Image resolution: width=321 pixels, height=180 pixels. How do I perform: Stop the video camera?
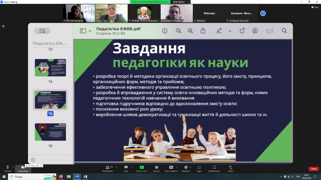point(23,169)
